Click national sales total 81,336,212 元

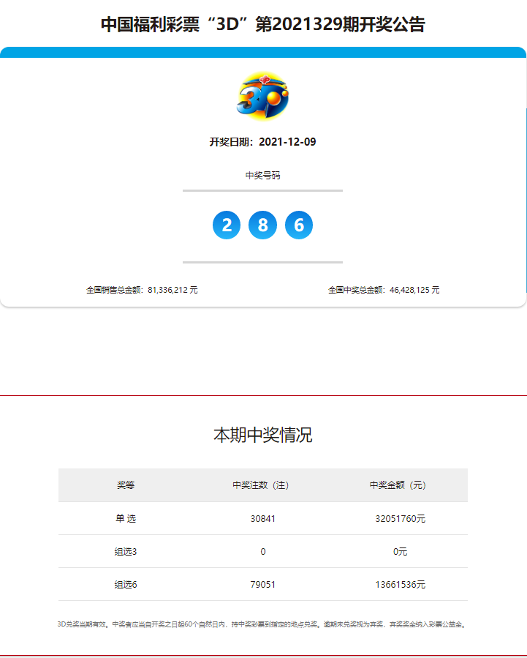click(x=142, y=290)
